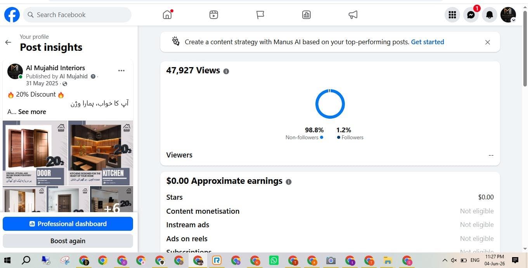
Task: Click the scrollbar down arrow
Action: 525,249
